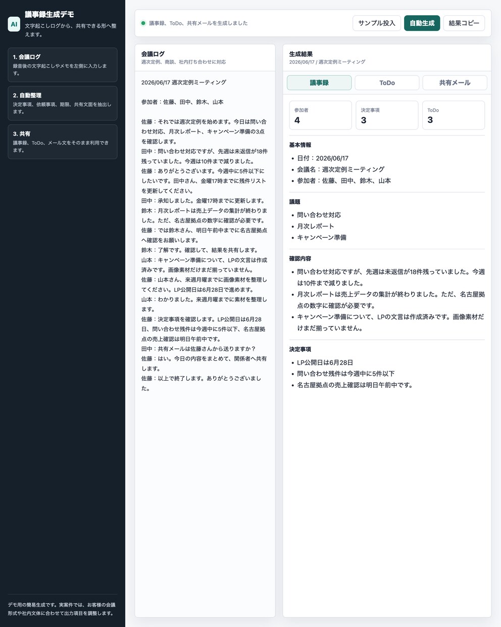Click the 参加者 count card
Viewport: 501px width, 627px height.
pyautogui.click(x=320, y=115)
